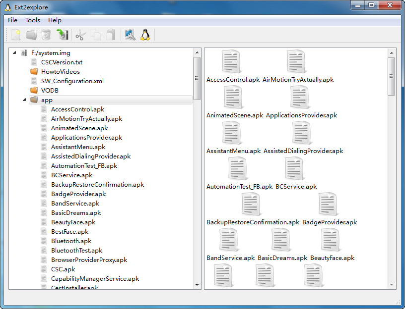Select BadgeProvider.apk in the left tree

pyautogui.click(x=78, y=194)
